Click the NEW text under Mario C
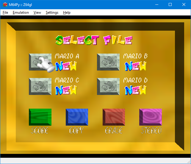 [66, 90]
